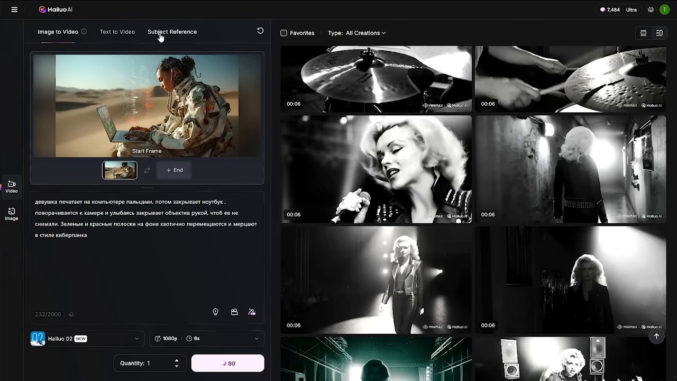Click the Hailuo 02 model thumbnail icon
This screenshot has height=381, width=677.
(x=38, y=339)
